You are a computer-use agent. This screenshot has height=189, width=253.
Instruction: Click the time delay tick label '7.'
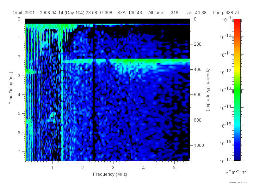19,152
